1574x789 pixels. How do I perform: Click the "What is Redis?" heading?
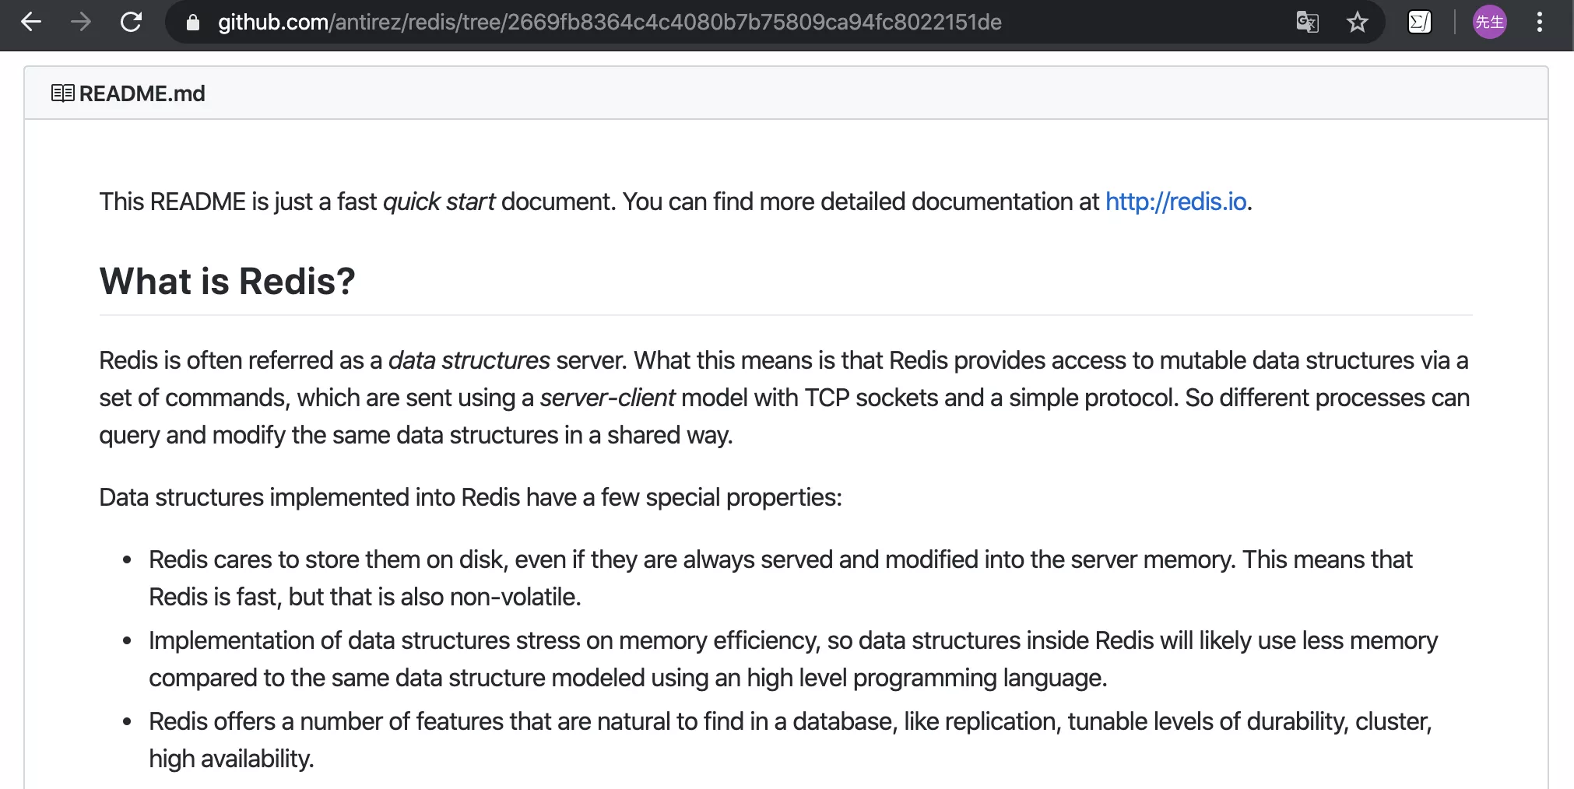click(x=227, y=281)
